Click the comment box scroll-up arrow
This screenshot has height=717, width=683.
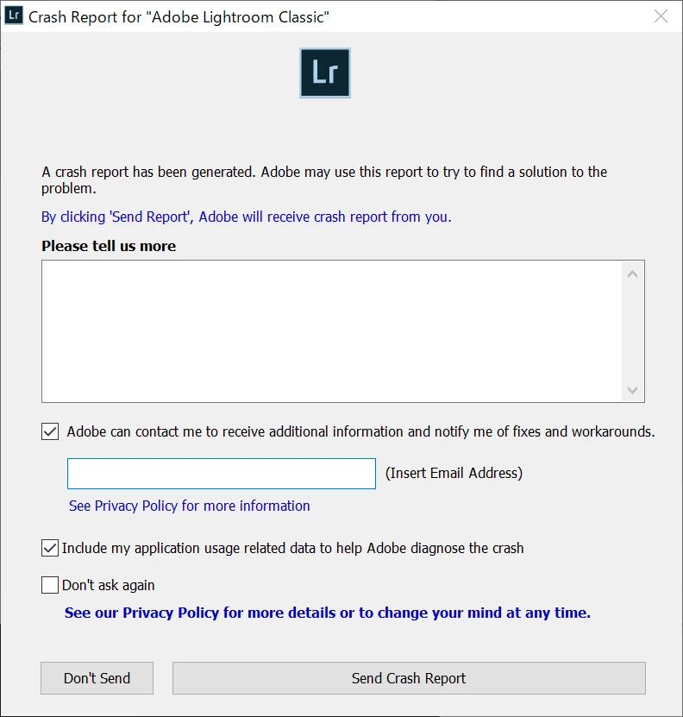tap(633, 274)
